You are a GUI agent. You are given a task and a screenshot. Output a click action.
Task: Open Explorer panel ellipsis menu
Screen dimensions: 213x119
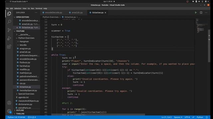coord(36,13)
